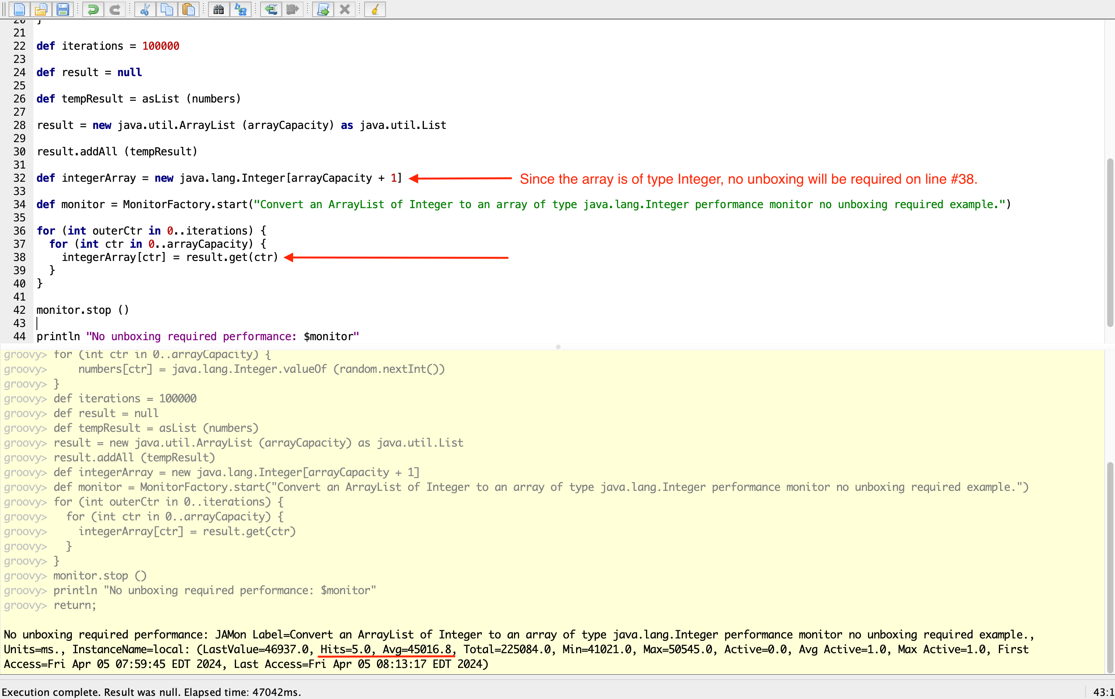Viewport: 1115px width, 699px height.
Task: Undo the last edit with the green arrow
Action: click(x=93, y=9)
